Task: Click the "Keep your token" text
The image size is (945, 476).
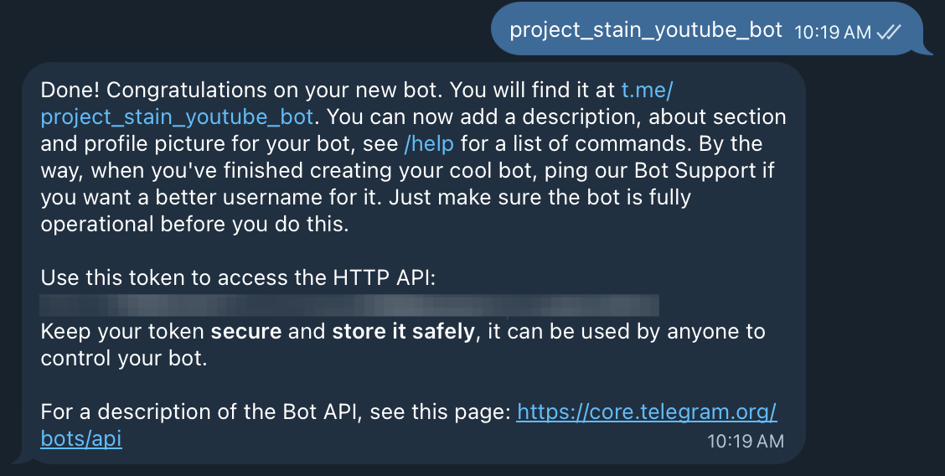Action: click(x=122, y=331)
